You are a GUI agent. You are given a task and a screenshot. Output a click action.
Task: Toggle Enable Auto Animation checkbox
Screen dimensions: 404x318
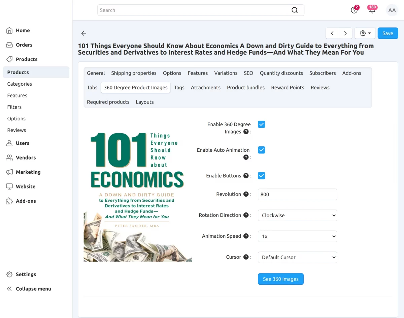[x=262, y=150]
